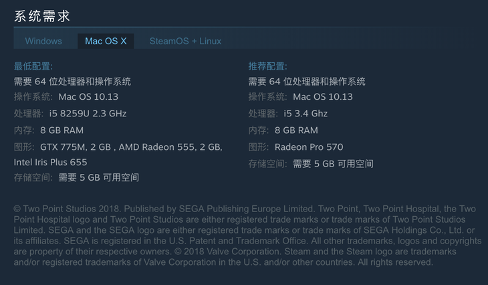
Task: Select the minimum 64 位处理器 requirement line
Action: [x=72, y=82]
